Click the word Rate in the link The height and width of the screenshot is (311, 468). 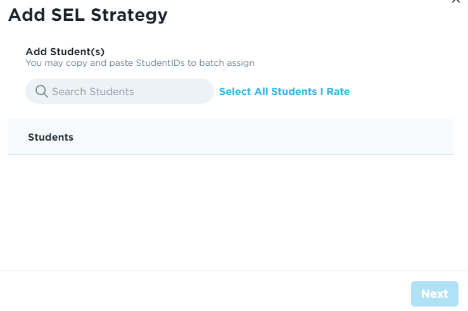click(338, 92)
